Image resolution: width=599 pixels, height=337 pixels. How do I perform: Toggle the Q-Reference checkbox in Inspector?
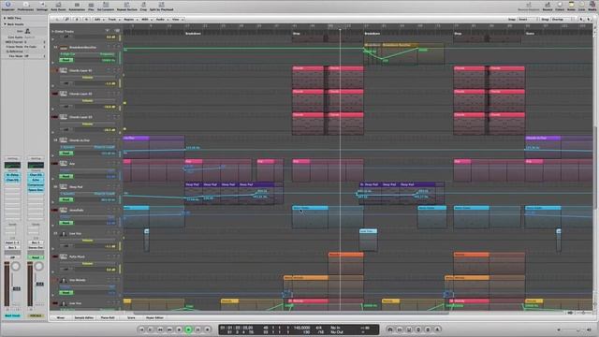[x=27, y=51]
